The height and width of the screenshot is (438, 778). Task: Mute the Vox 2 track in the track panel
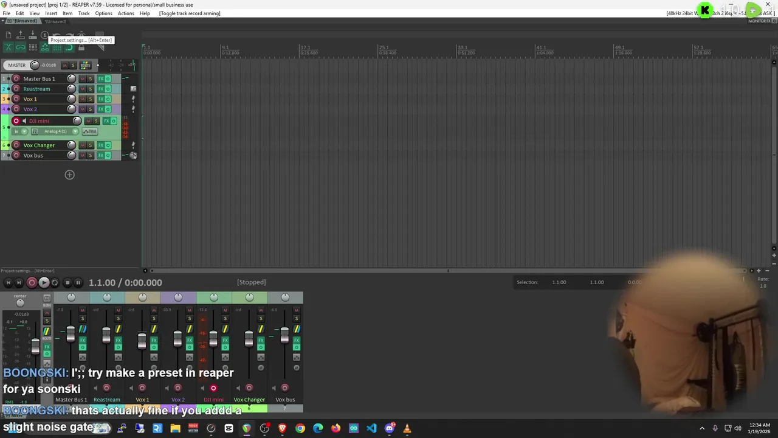pyautogui.click(x=83, y=109)
